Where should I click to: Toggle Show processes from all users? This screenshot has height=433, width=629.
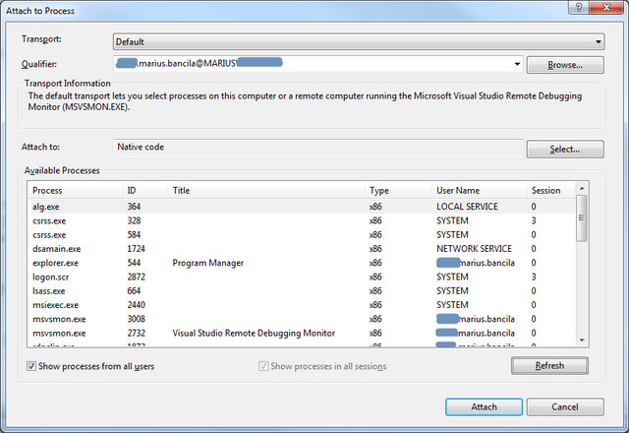point(32,366)
